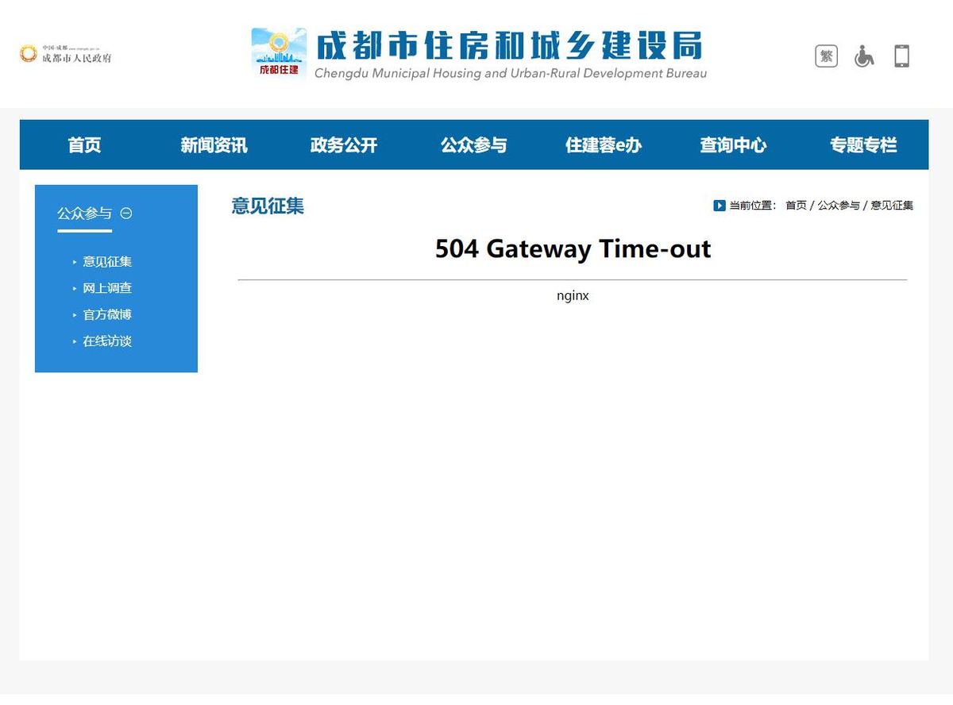Go to 新闻资讯 in navigation bar

pos(214,145)
